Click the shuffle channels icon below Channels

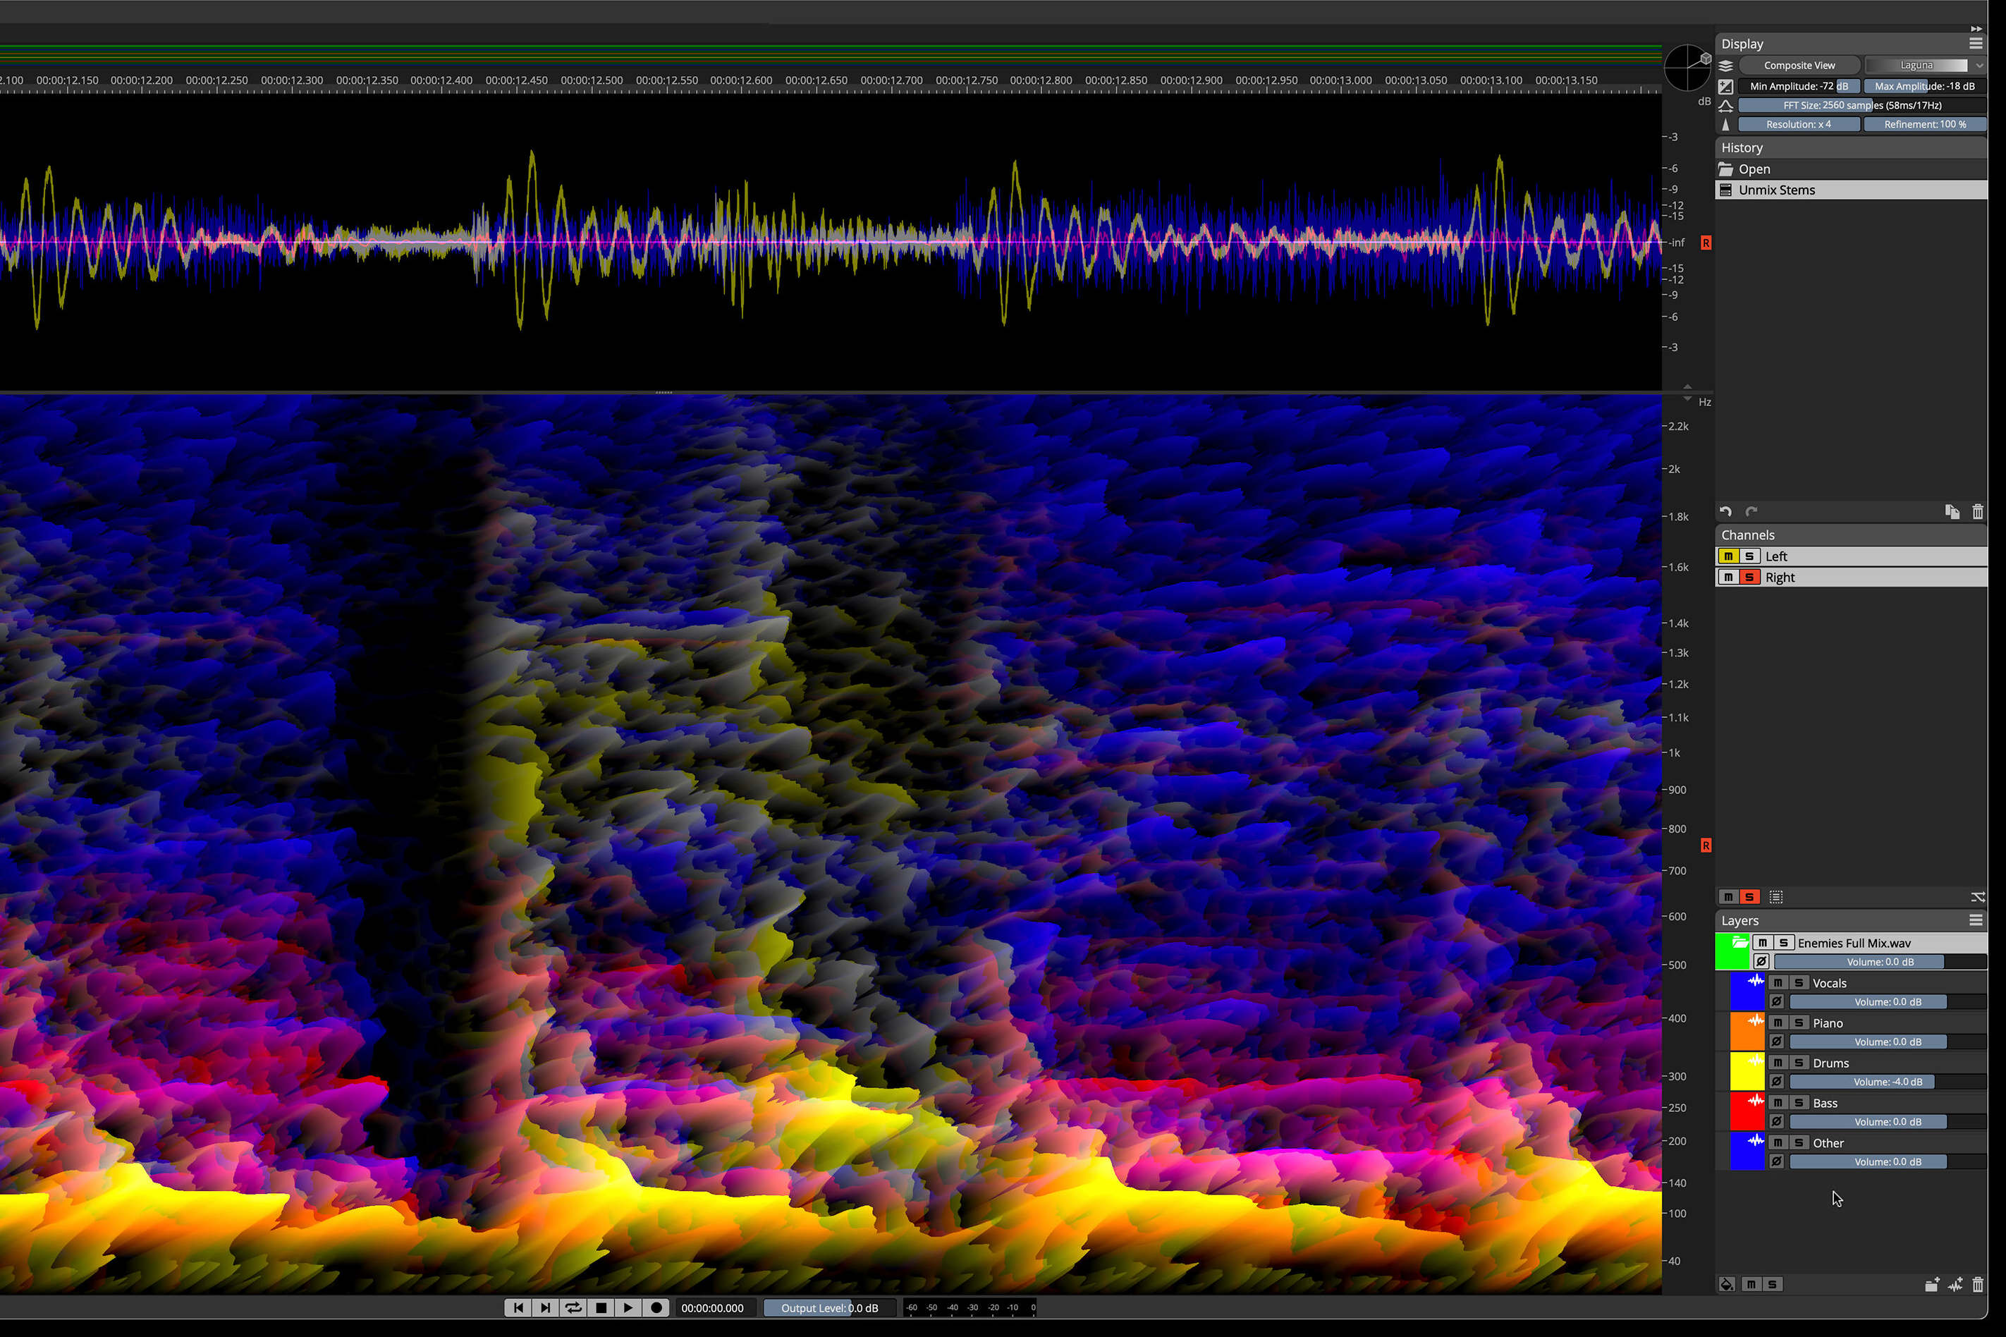click(1978, 897)
